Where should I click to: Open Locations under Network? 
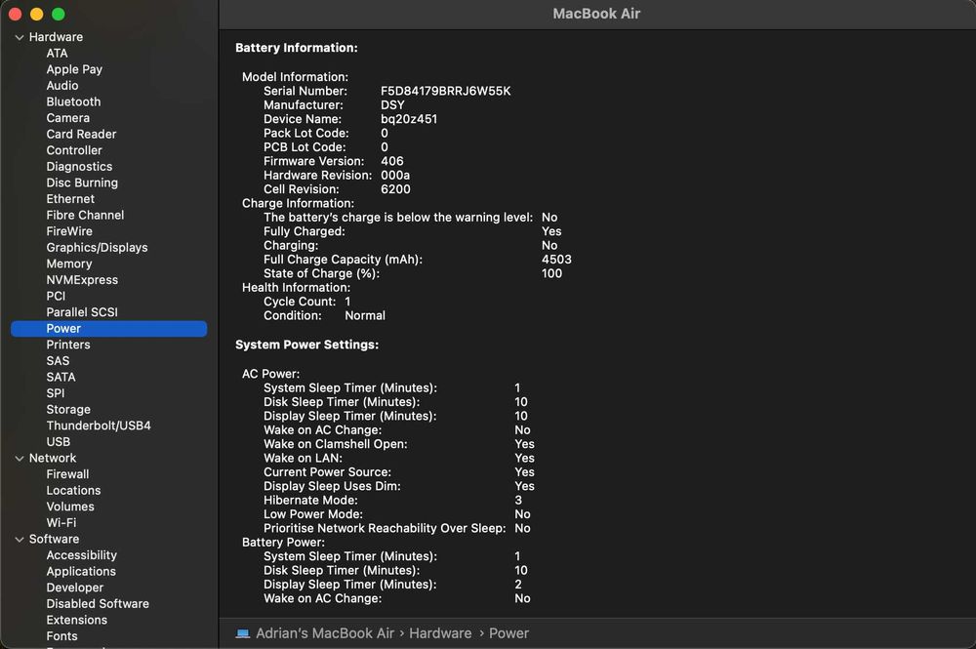tap(73, 490)
